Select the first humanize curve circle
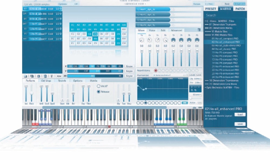The image size is (270, 160). click(138, 103)
